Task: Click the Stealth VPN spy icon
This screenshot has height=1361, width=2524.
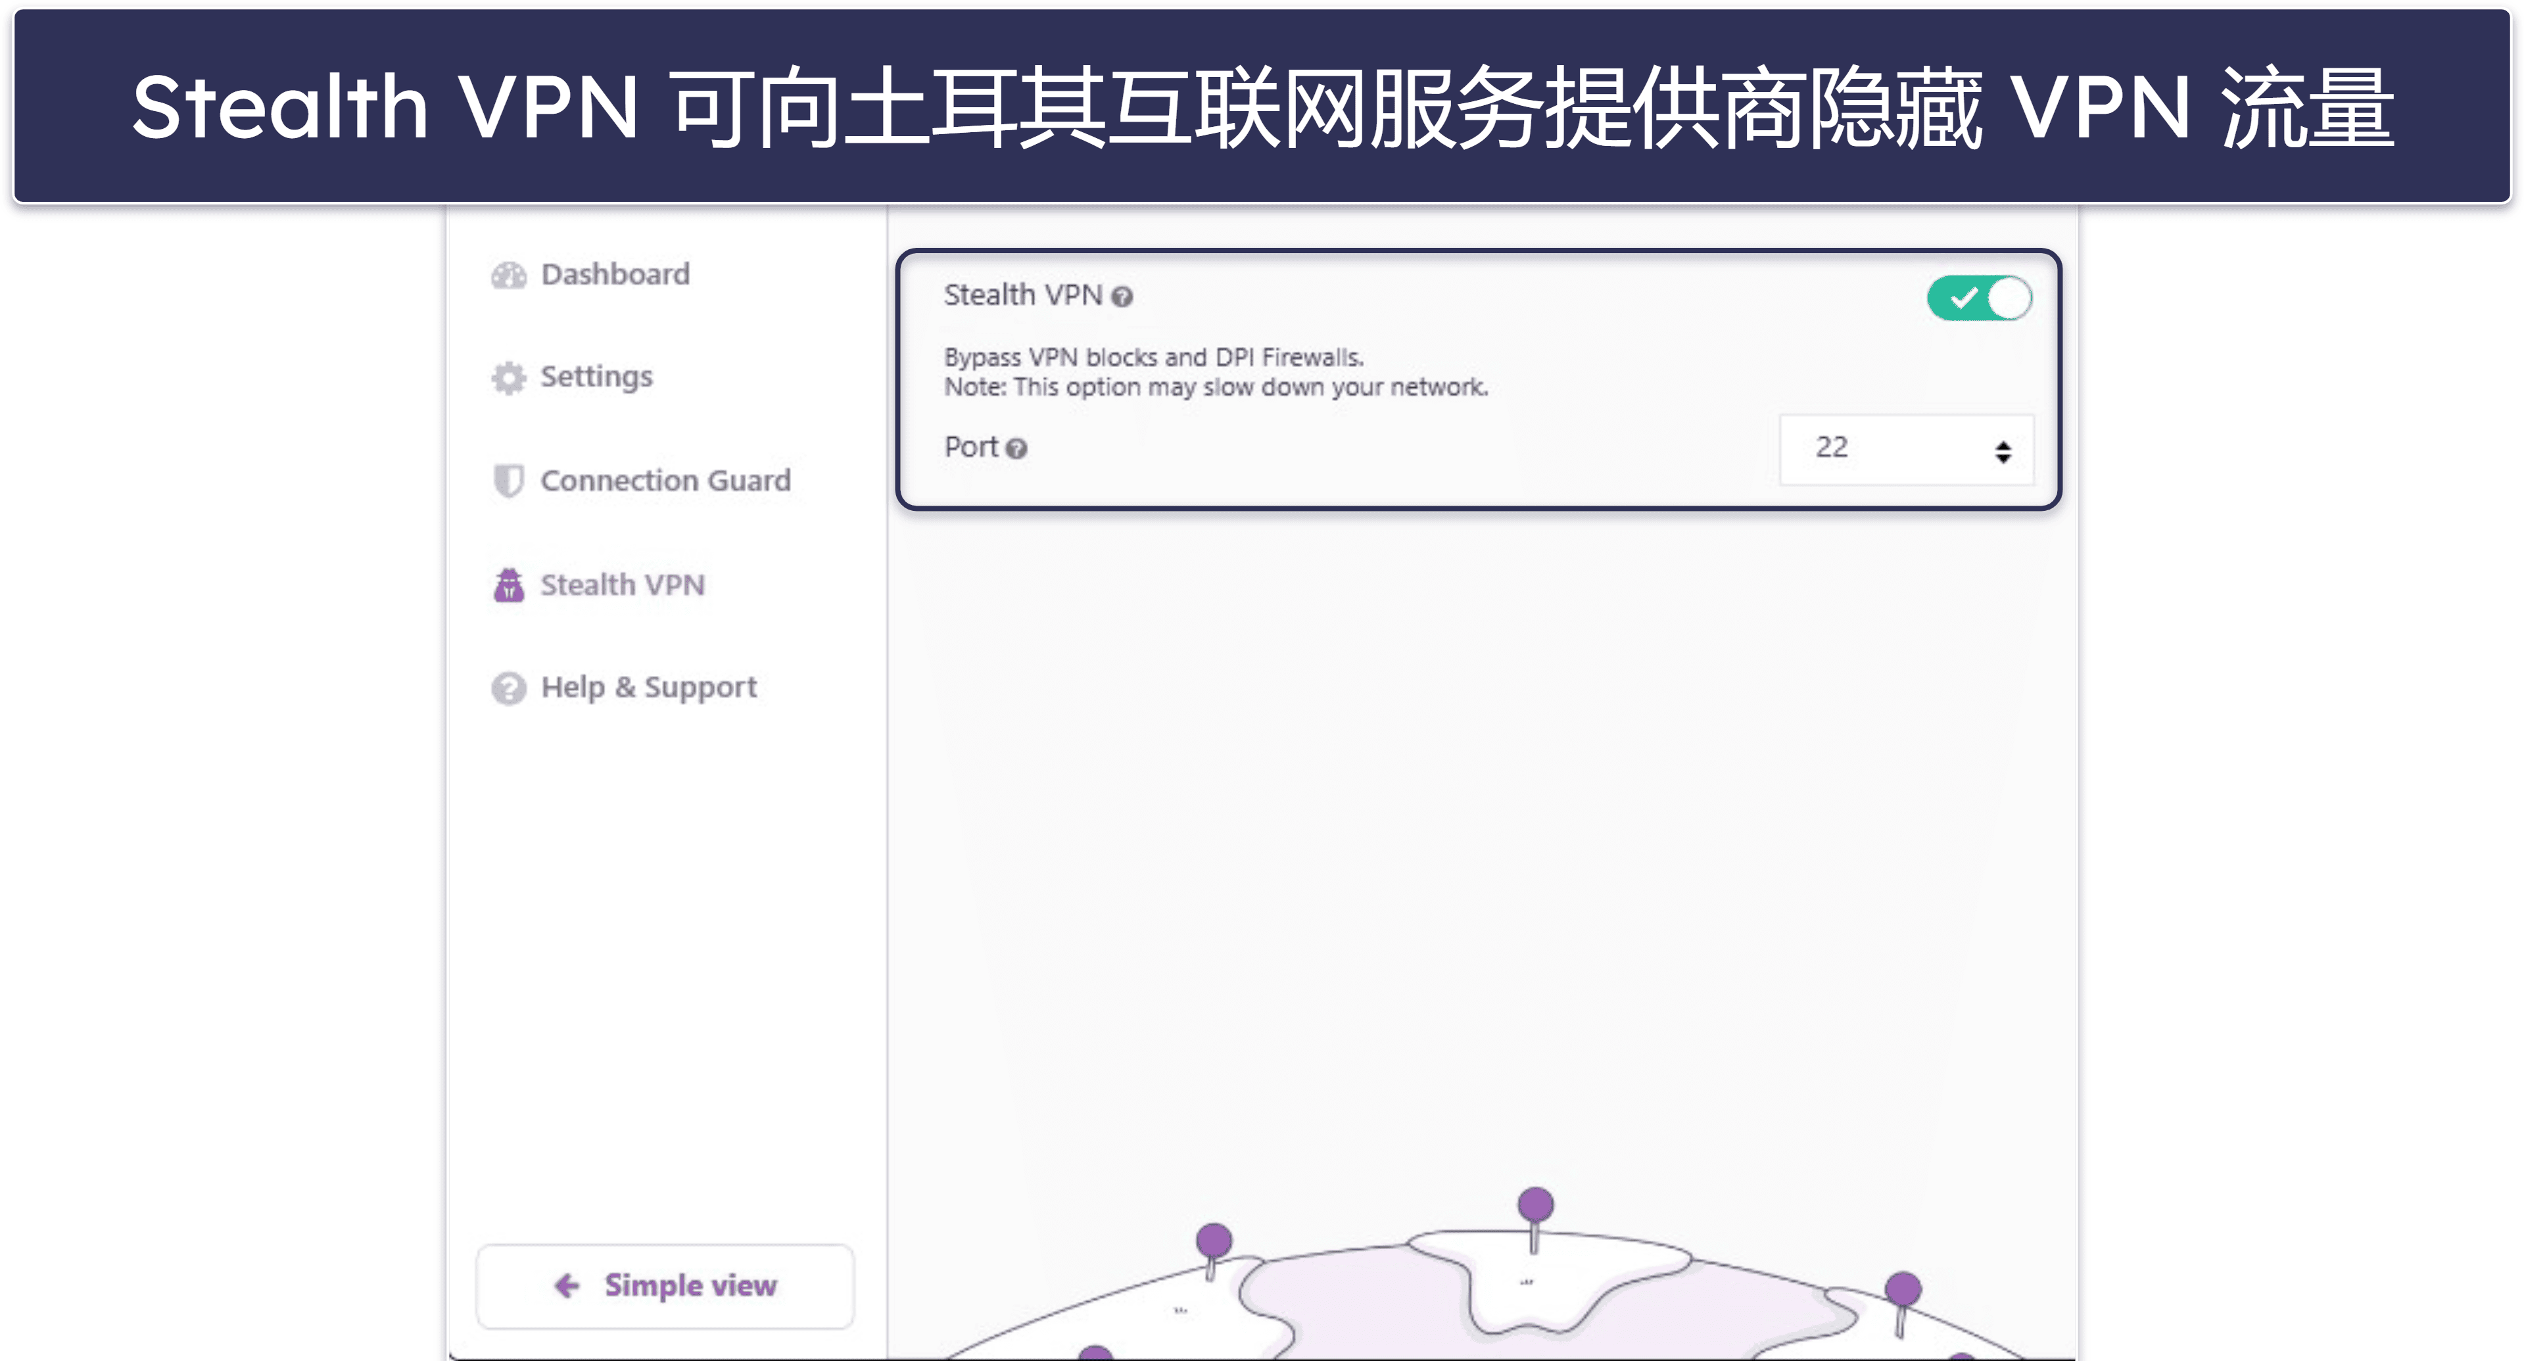Action: pos(508,585)
